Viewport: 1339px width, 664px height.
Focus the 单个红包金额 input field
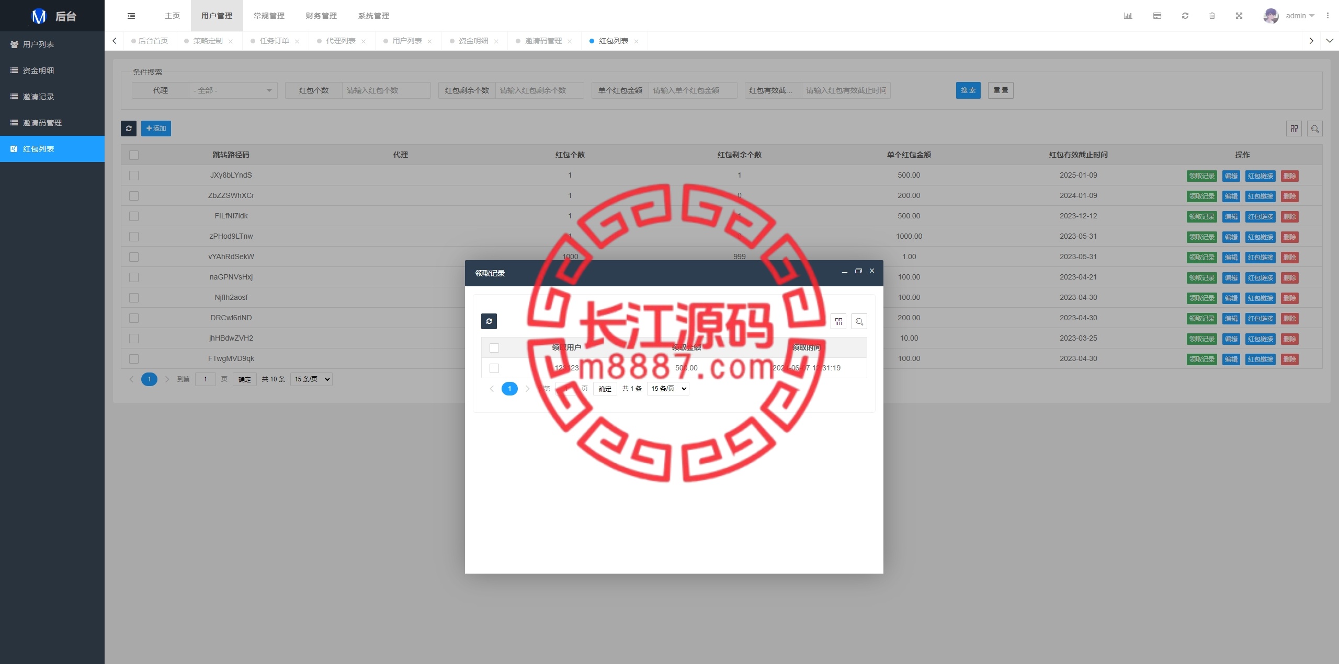tap(693, 90)
